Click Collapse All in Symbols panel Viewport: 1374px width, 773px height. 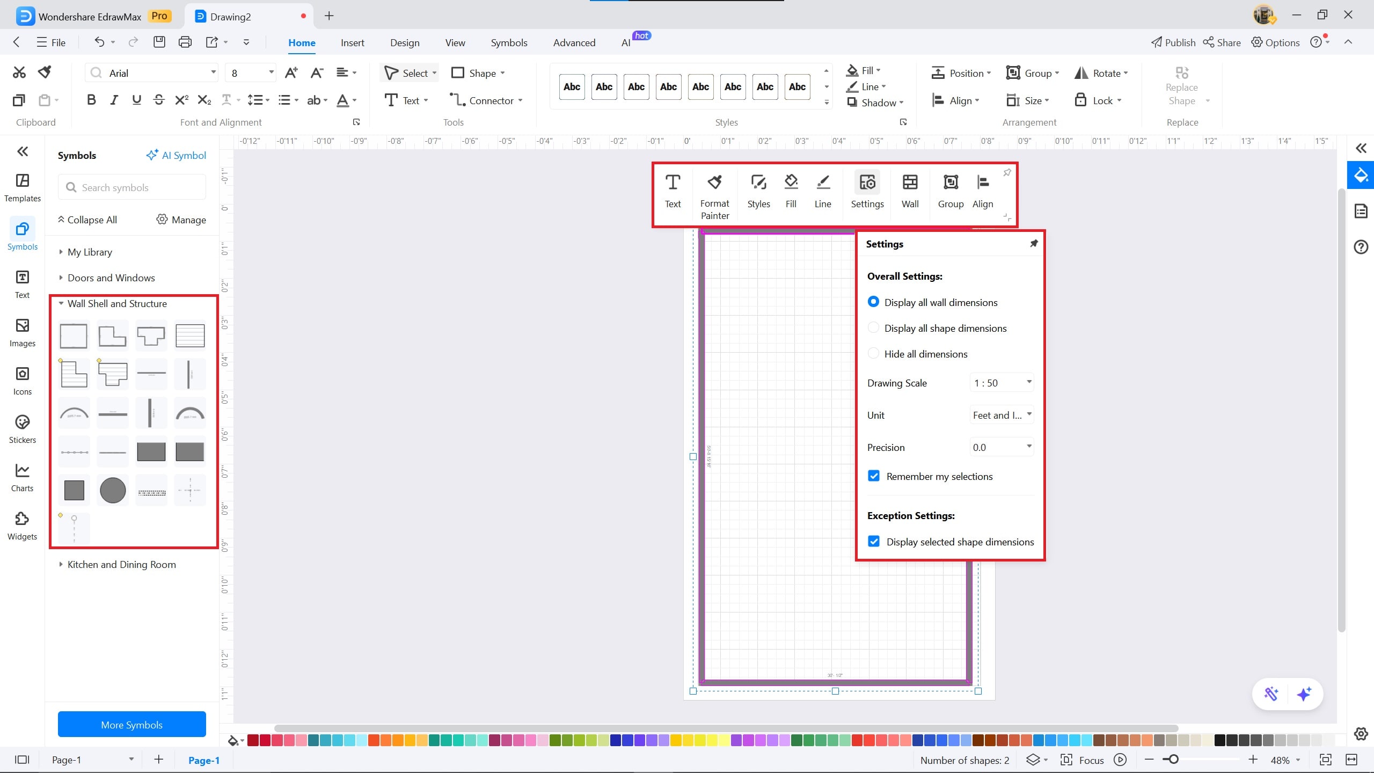87,220
